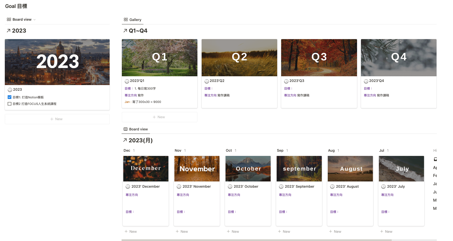Open the Q3 autumn cover card
This screenshot has height=241, width=453.
click(319, 58)
